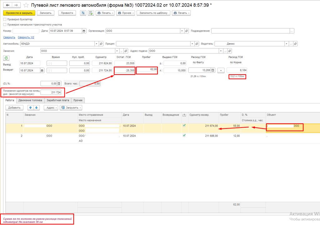Click the Подразделение input field

[251, 31]
